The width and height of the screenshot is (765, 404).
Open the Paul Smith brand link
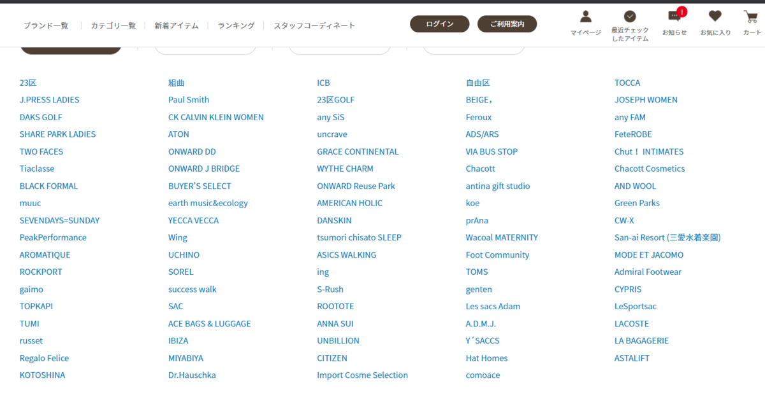[x=189, y=100]
